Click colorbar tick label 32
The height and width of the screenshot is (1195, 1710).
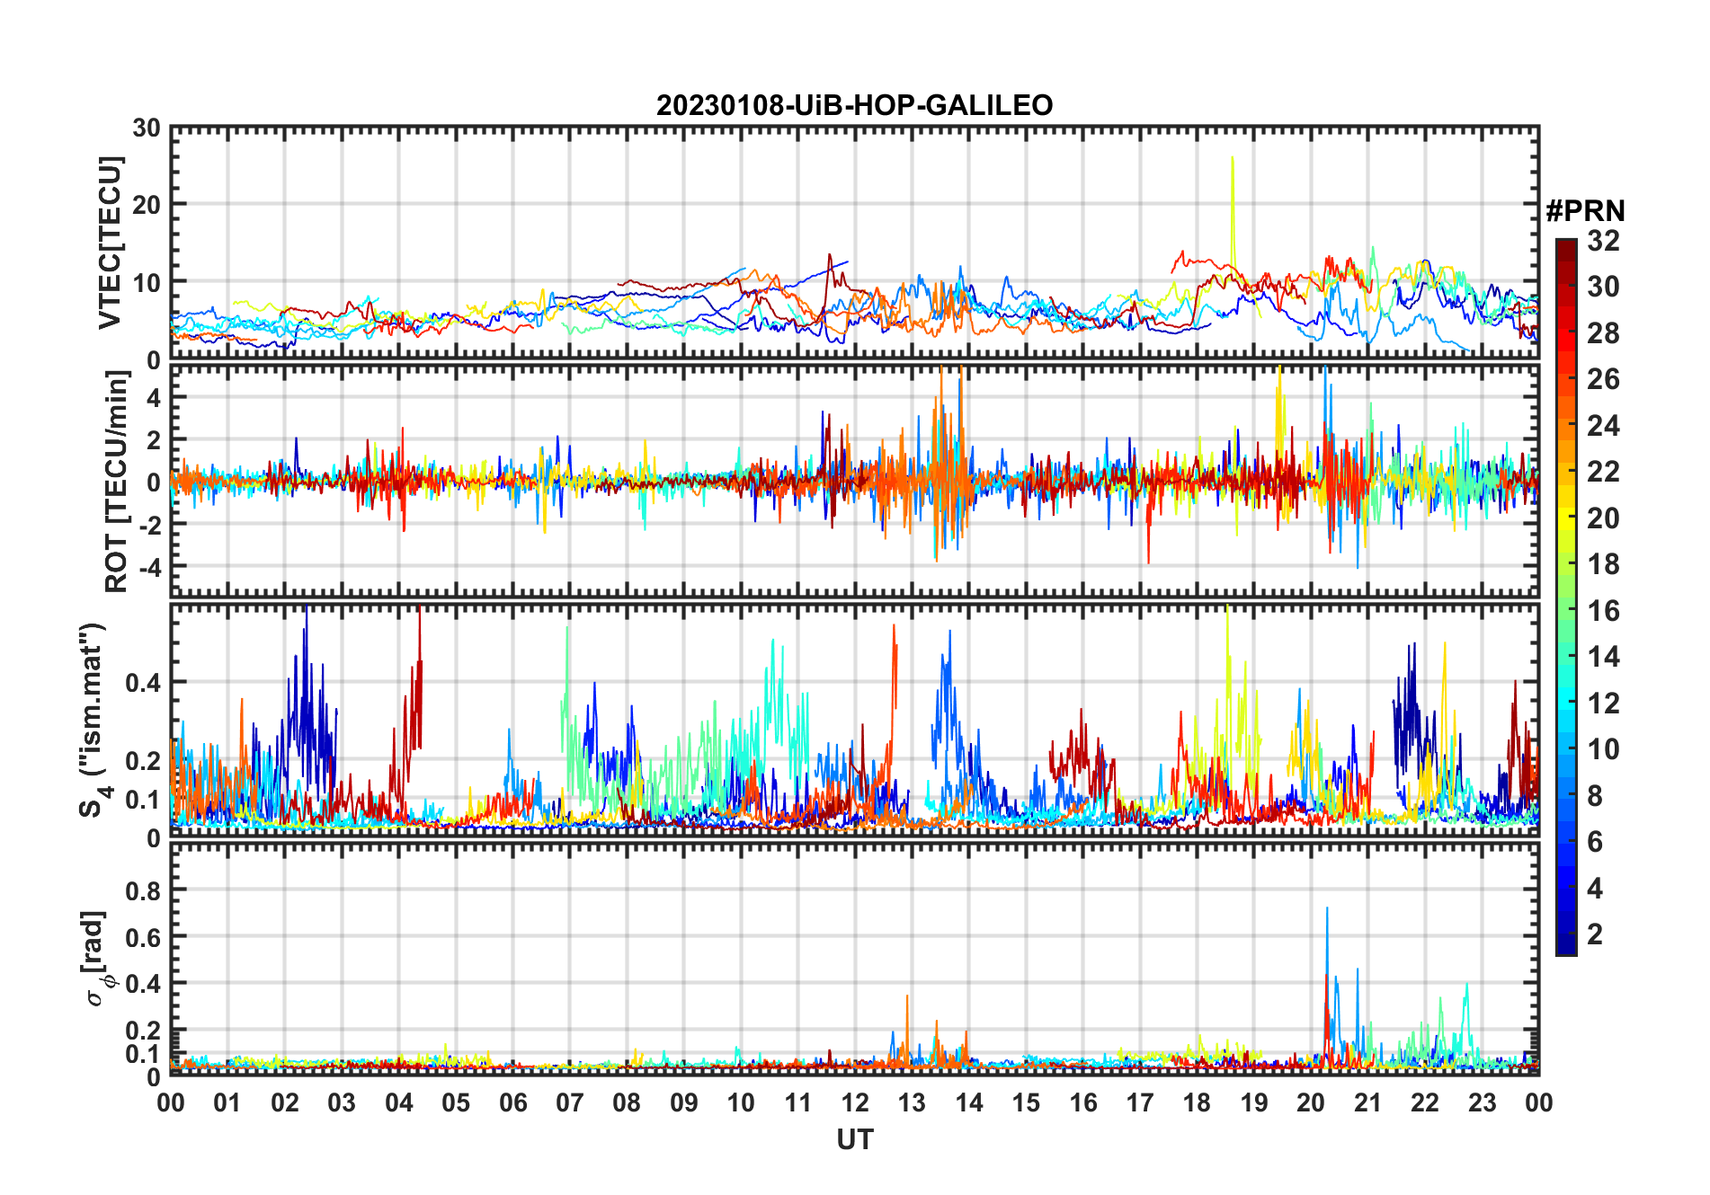(x=1603, y=241)
